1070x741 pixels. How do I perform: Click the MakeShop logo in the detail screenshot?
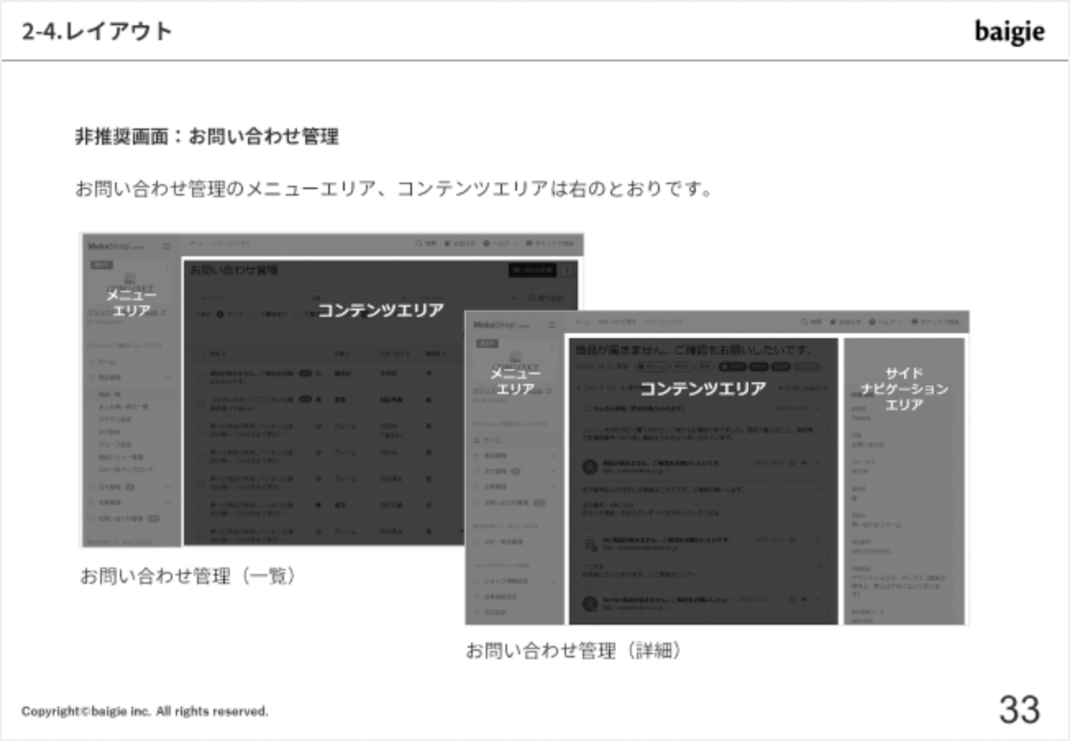501,325
